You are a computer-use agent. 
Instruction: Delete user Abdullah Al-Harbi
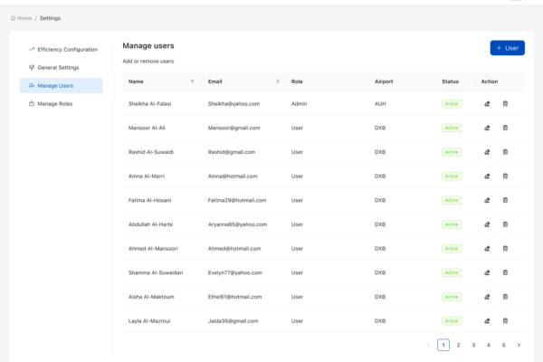point(505,224)
